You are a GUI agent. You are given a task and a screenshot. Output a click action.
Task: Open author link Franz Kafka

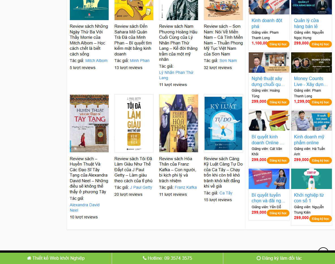coord(186,187)
